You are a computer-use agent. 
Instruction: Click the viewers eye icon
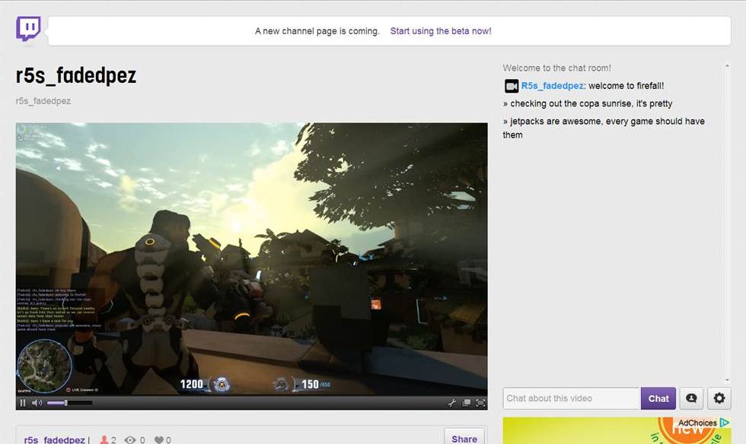coord(130,439)
